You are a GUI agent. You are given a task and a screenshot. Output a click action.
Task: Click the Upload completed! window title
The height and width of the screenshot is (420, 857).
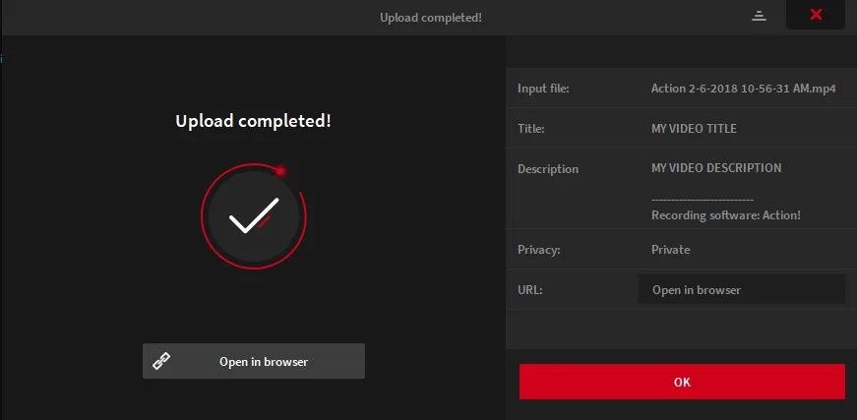tap(431, 18)
